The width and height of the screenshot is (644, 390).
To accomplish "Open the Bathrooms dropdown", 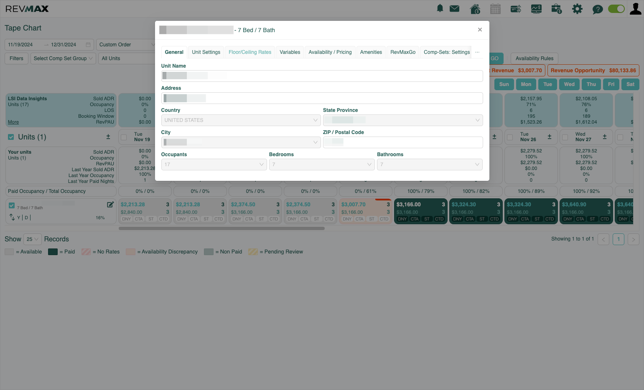I will (430, 165).
